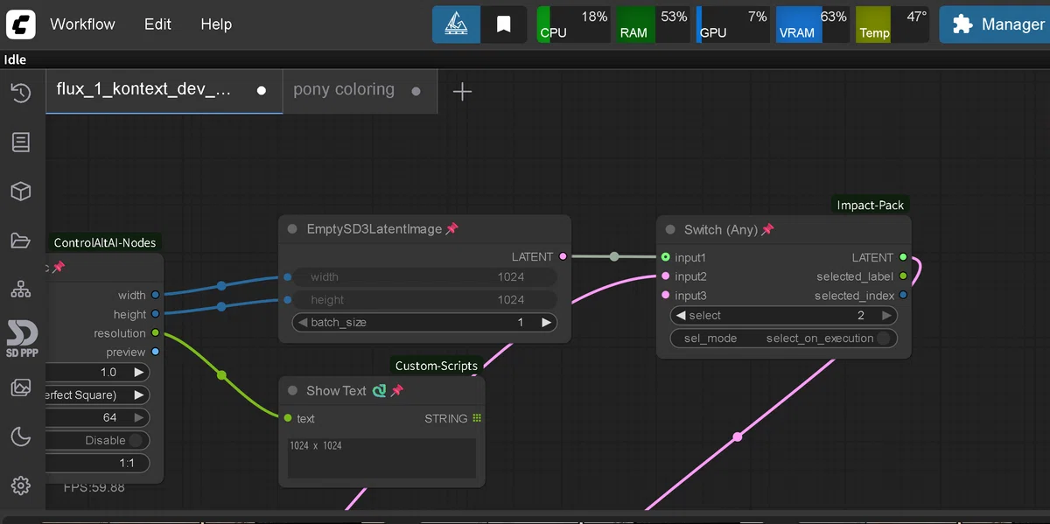The height and width of the screenshot is (524, 1050).
Task: Click the height field in EmptySD3LatentImage
Action: [424, 299]
